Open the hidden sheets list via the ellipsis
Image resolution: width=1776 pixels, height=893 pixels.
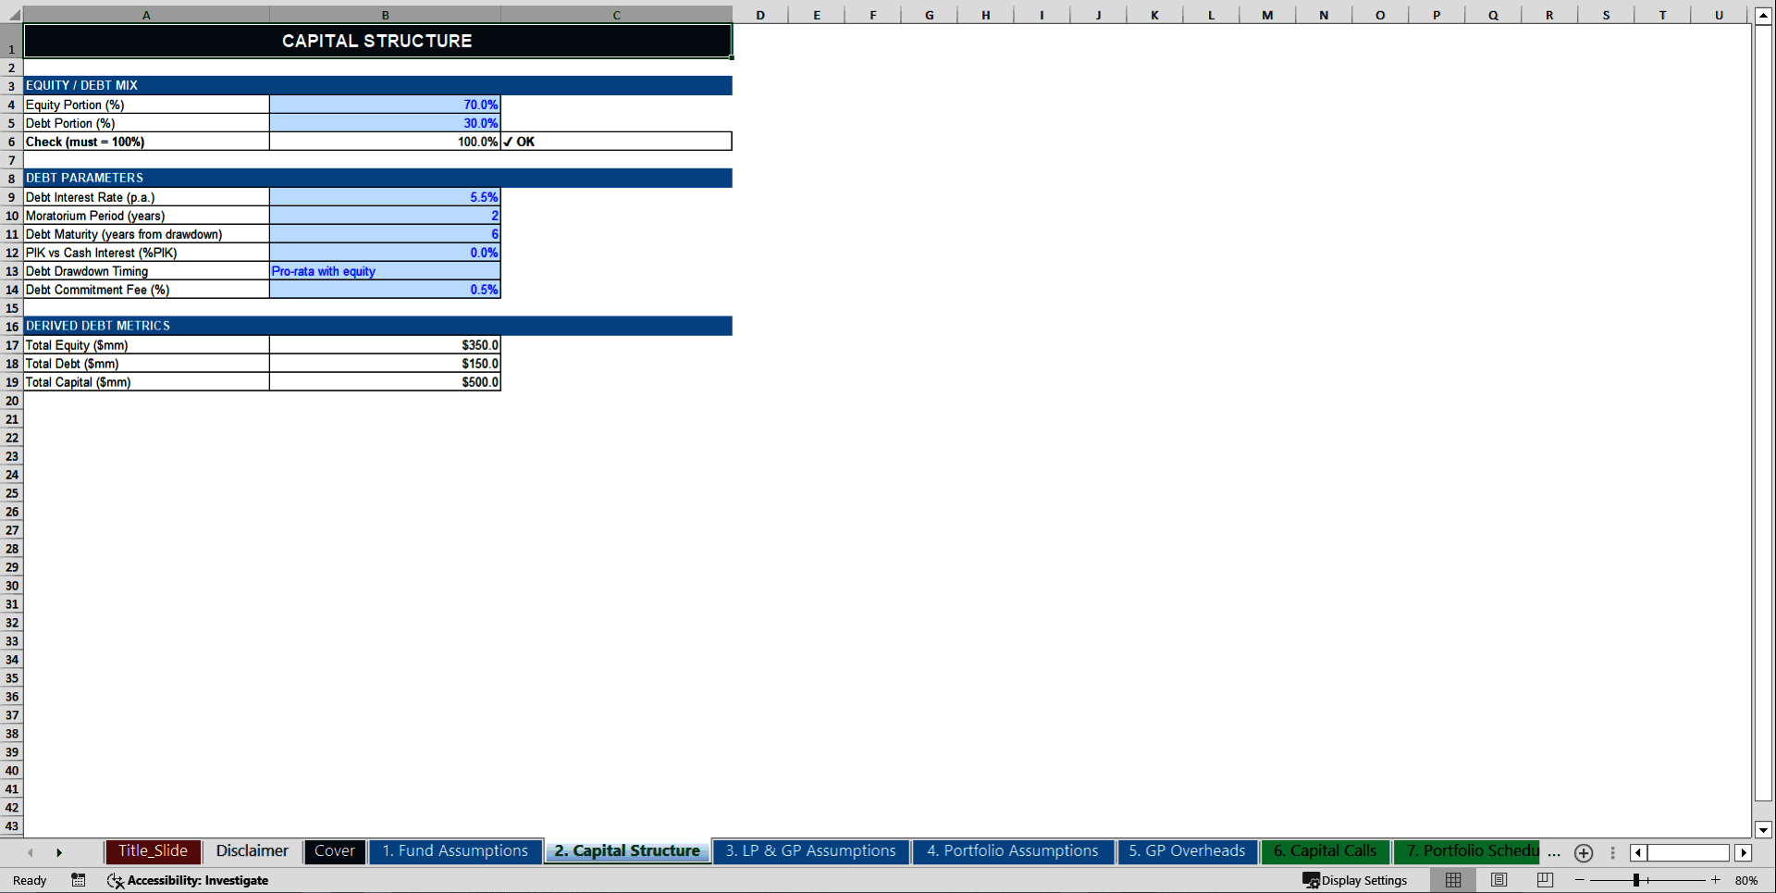click(x=1554, y=854)
